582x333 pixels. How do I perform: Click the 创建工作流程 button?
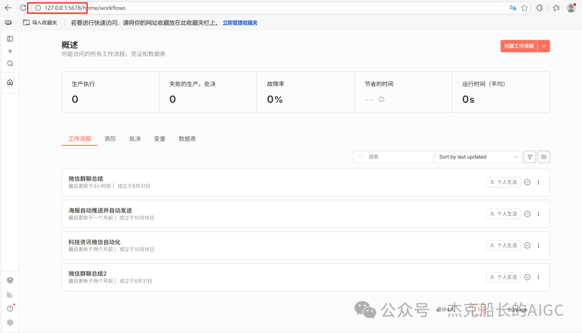(519, 46)
